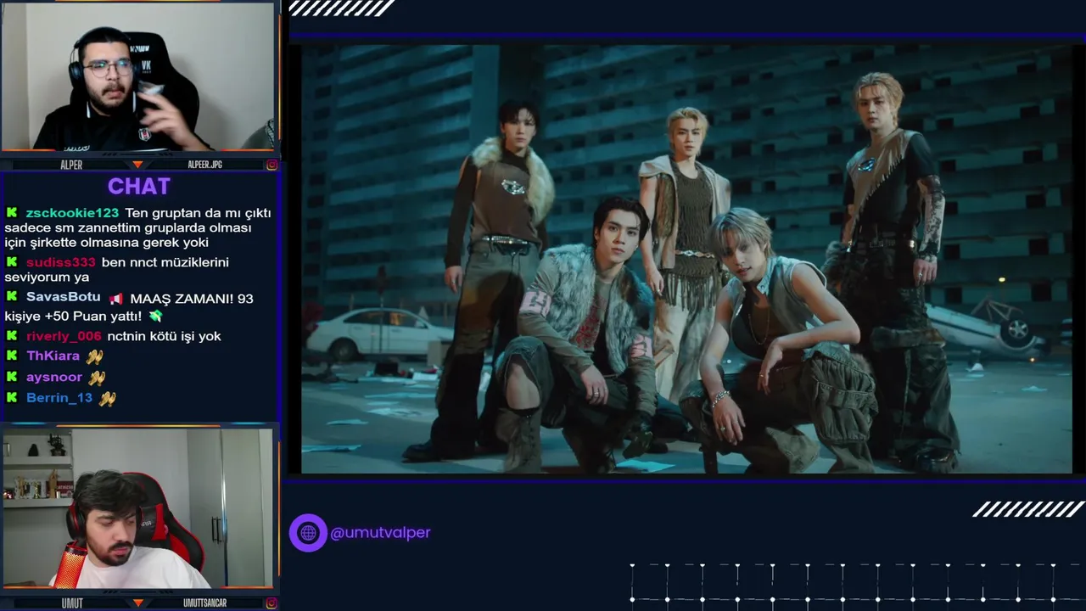The height and width of the screenshot is (611, 1086).
Task: Click the message 'ben nnct müziklerini seviyorum ya'
Action: pyautogui.click(x=117, y=270)
